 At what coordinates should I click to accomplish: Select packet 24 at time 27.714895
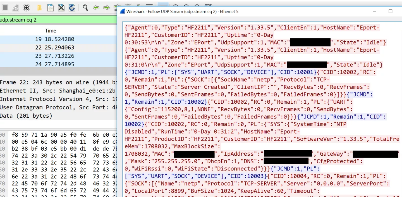58,64
